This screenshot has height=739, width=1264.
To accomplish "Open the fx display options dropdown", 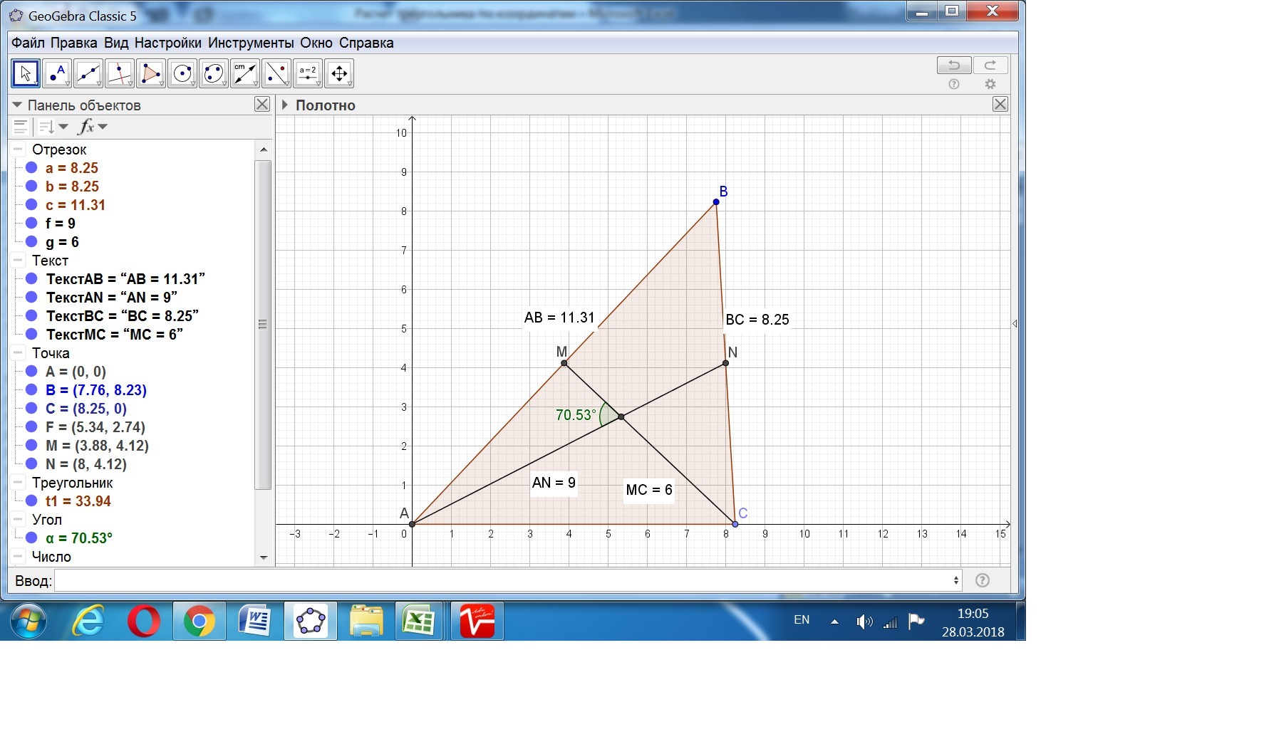I will pos(93,127).
